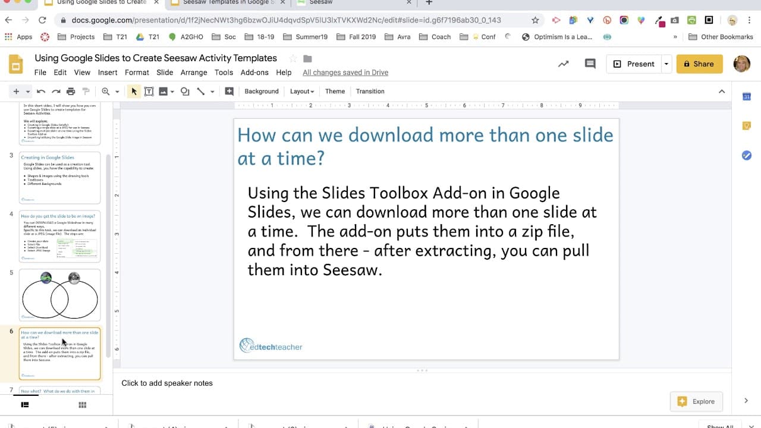Open the Slide menu
761x428 pixels.
pyautogui.click(x=165, y=73)
